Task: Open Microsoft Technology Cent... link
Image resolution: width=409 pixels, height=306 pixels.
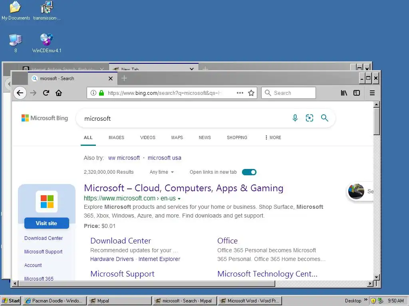Action: (267, 274)
